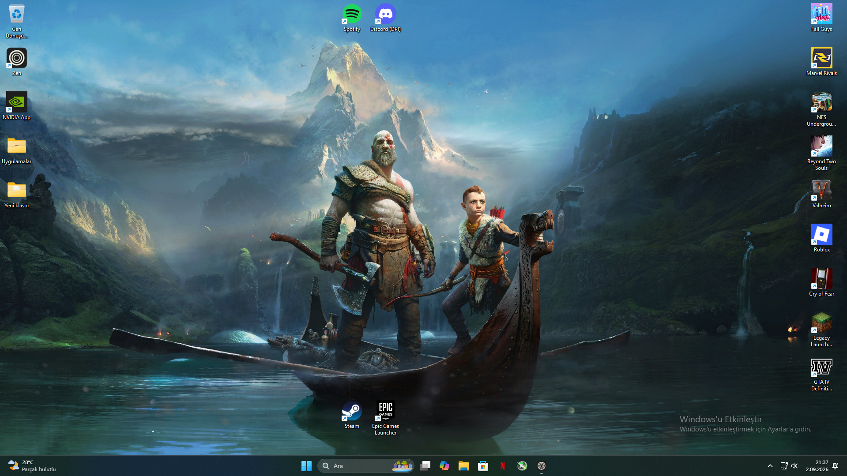Open the green orb app in taskbar
The width and height of the screenshot is (847, 476).
(522, 466)
